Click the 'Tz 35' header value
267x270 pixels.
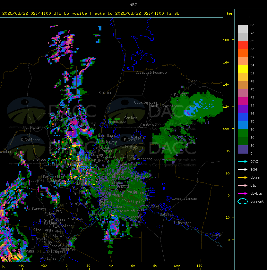coord(173,13)
